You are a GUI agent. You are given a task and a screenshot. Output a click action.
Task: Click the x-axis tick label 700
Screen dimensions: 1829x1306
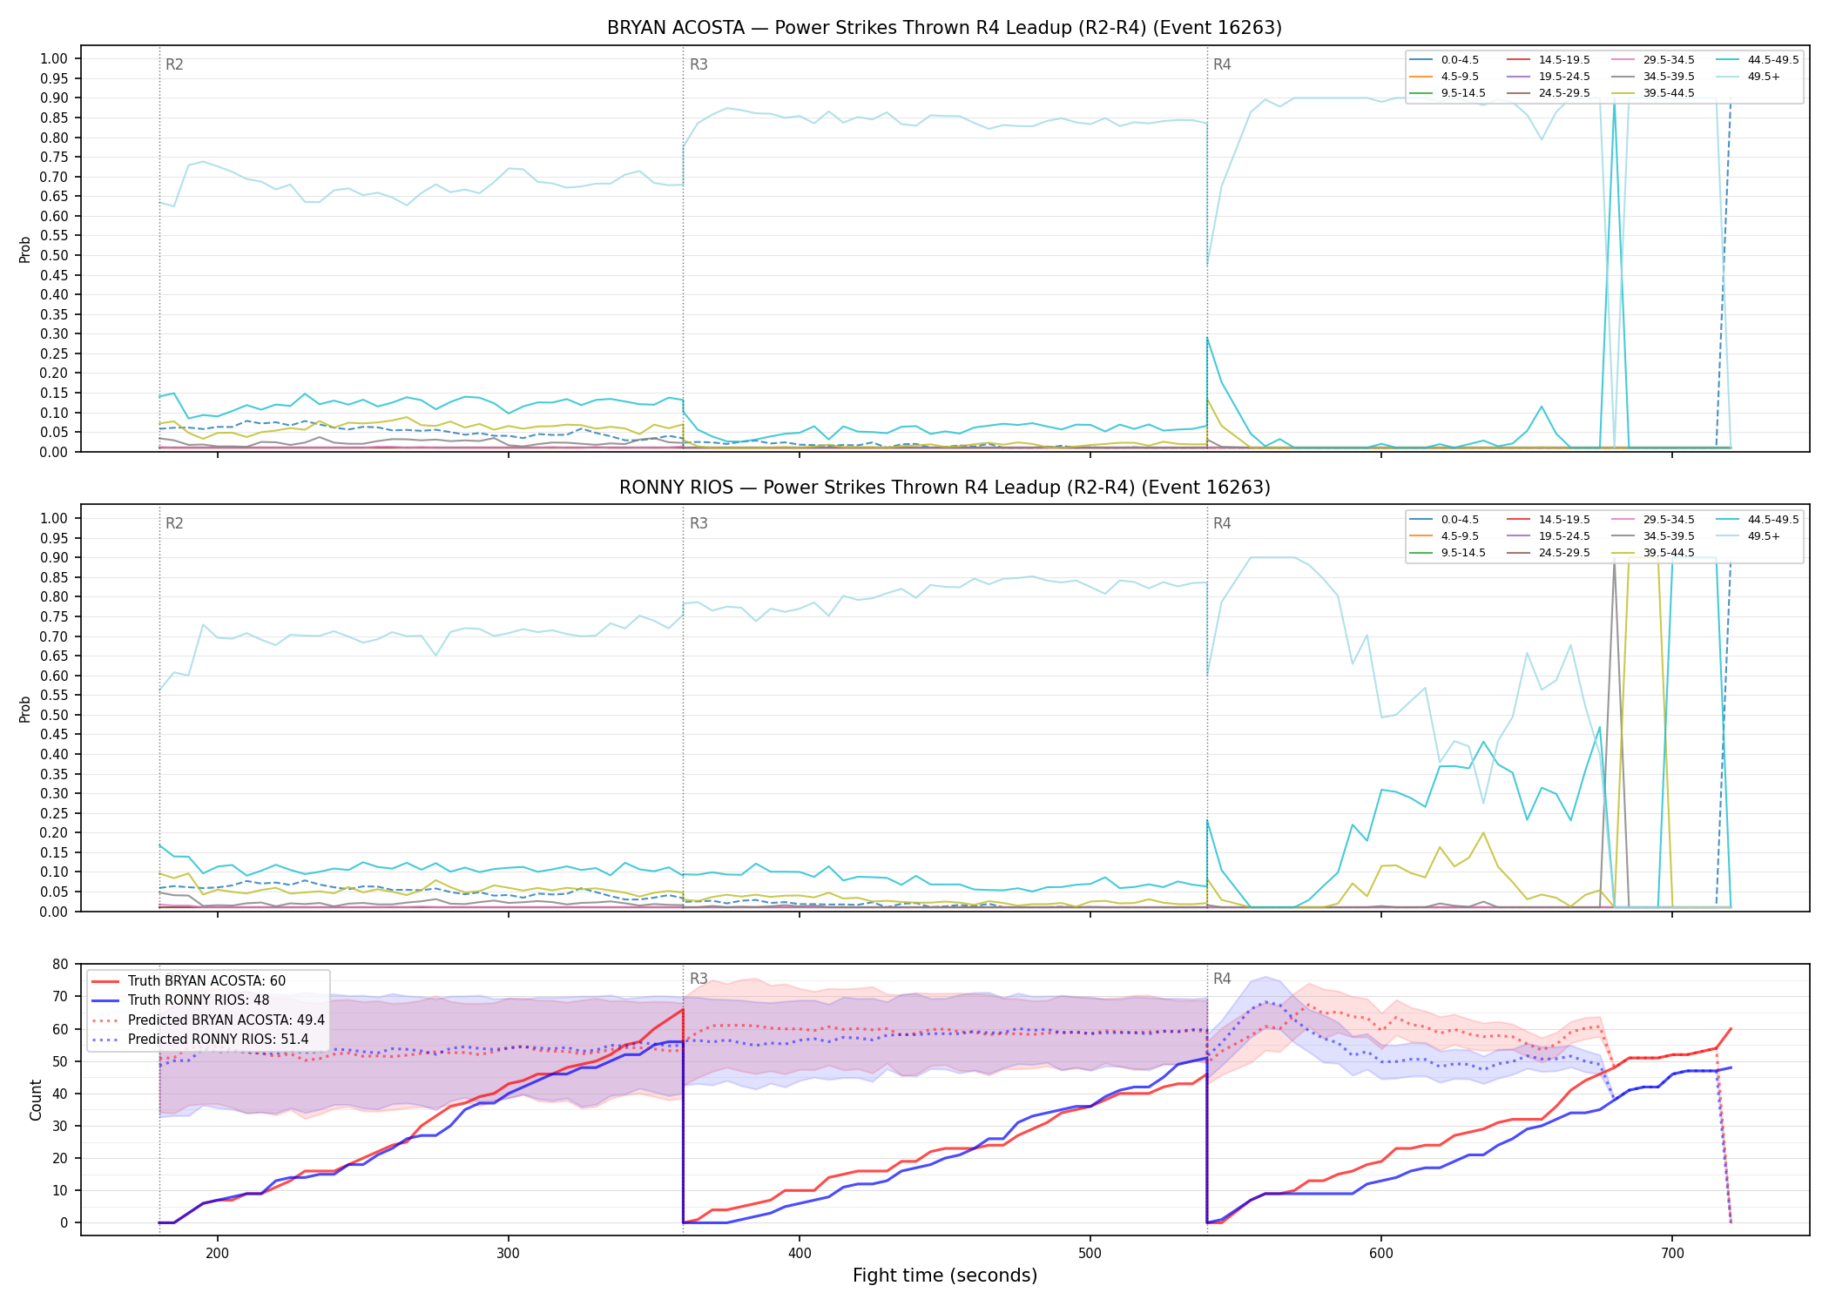(x=1671, y=1252)
